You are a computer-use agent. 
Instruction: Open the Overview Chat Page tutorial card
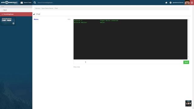click(8, 21)
